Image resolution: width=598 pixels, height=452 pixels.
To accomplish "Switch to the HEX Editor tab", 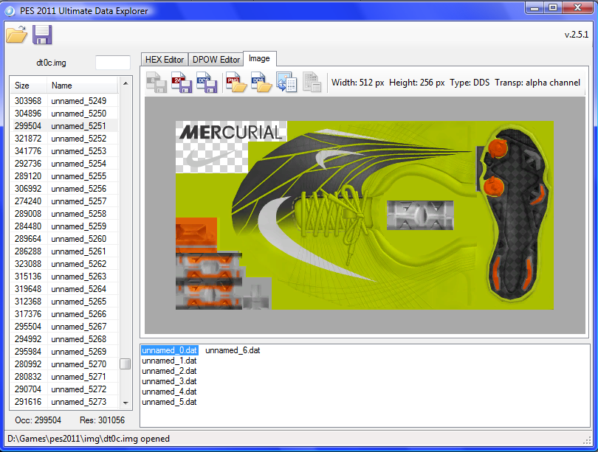I will (x=165, y=60).
